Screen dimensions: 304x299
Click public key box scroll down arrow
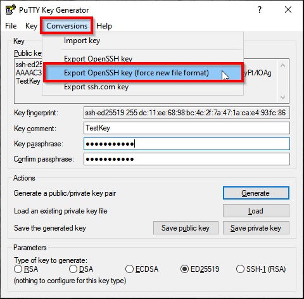[x=283, y=97]
